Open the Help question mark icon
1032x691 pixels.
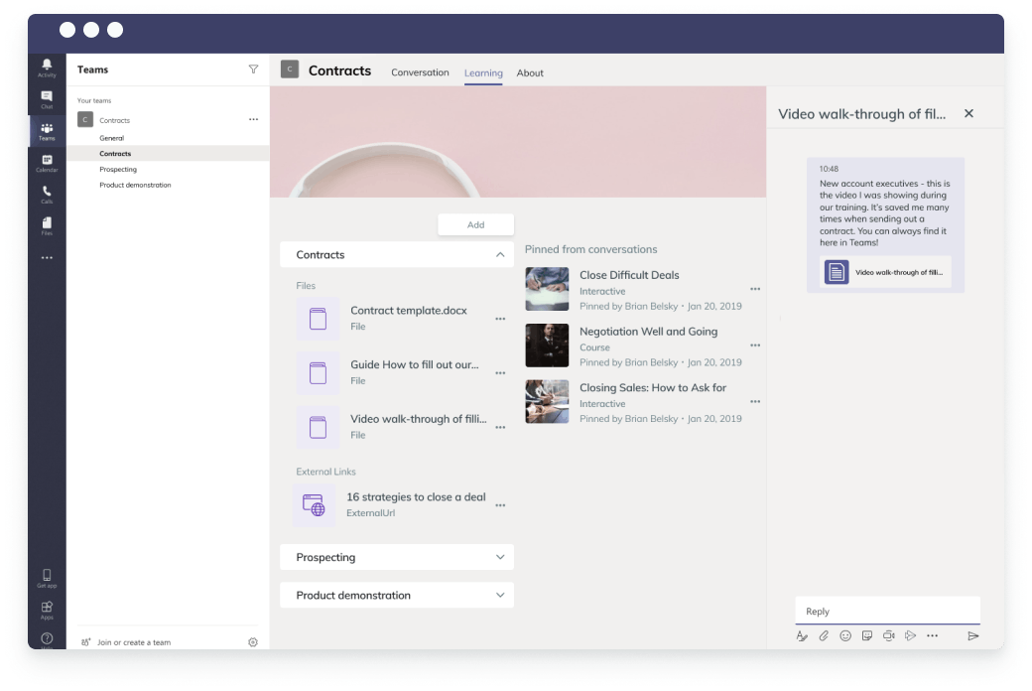(47, 638)
